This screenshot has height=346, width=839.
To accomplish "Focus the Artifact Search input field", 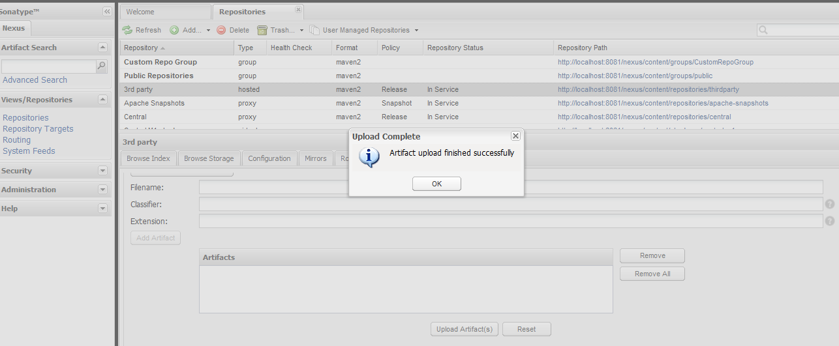I will (x=49, y=66).
